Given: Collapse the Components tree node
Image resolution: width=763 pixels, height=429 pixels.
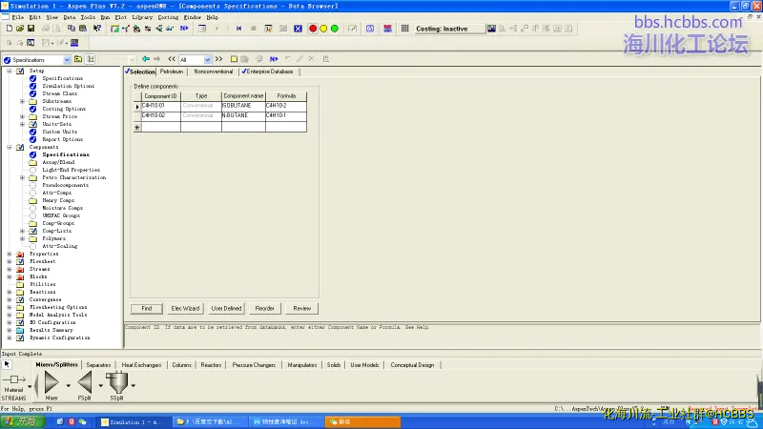Looking at the screenshot, I should click(x=10, y=147).
